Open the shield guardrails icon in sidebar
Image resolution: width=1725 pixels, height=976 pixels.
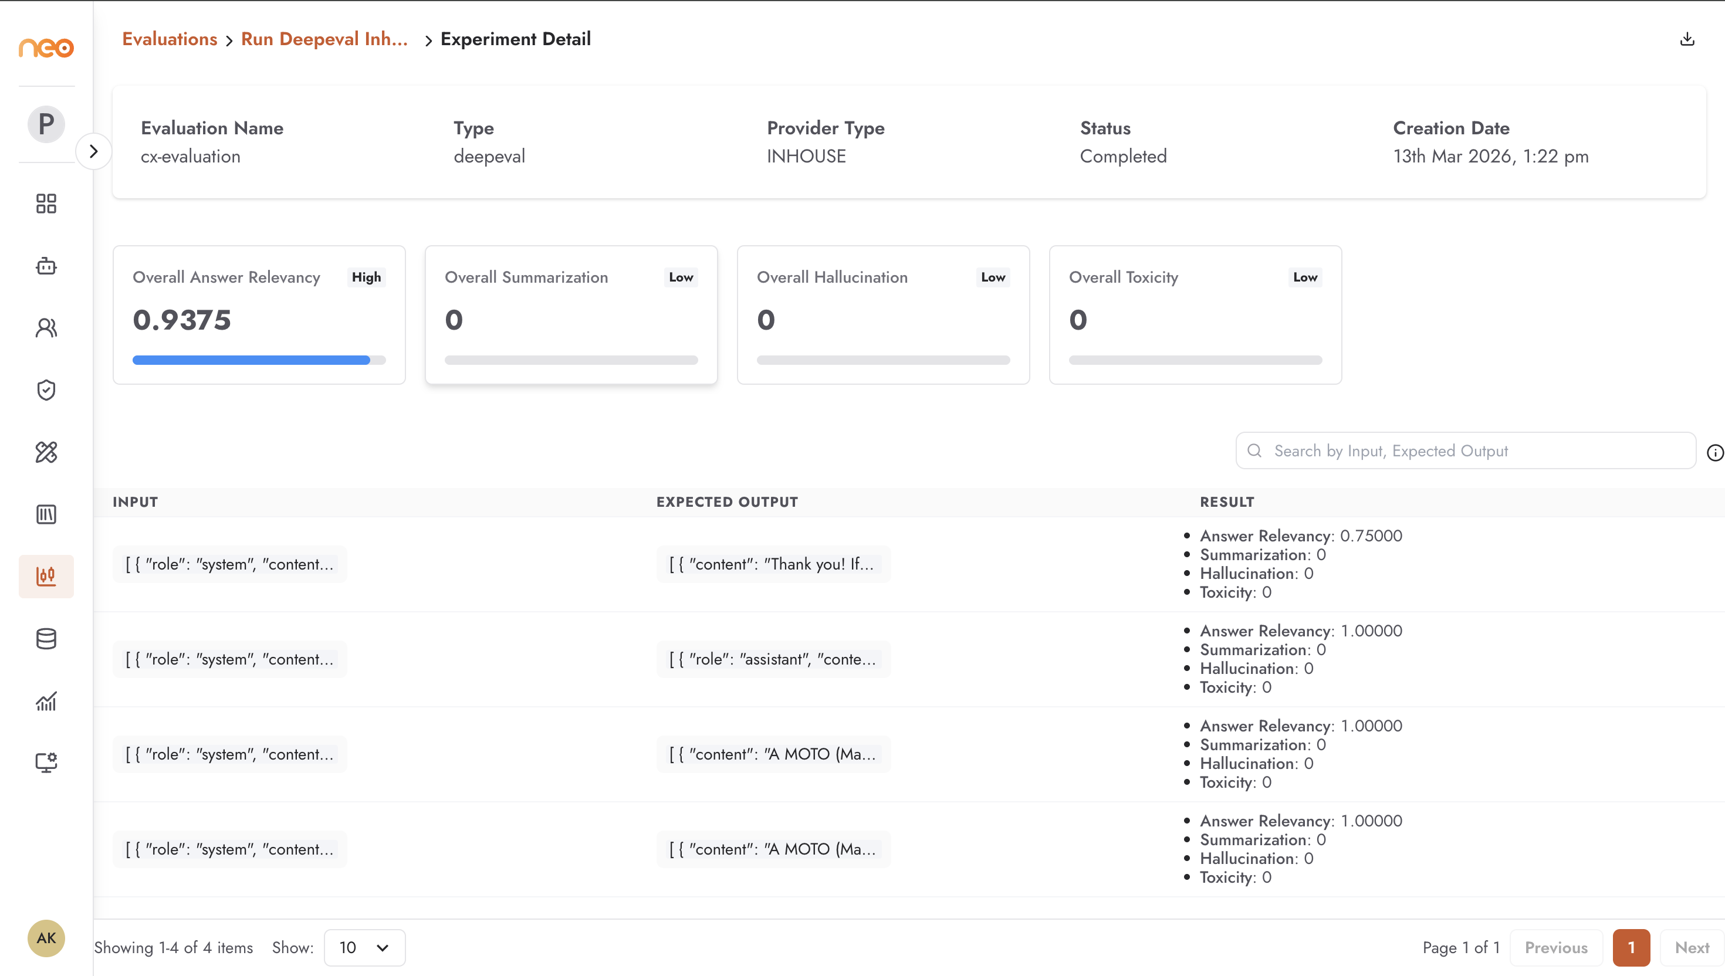[x=46, y=390]
